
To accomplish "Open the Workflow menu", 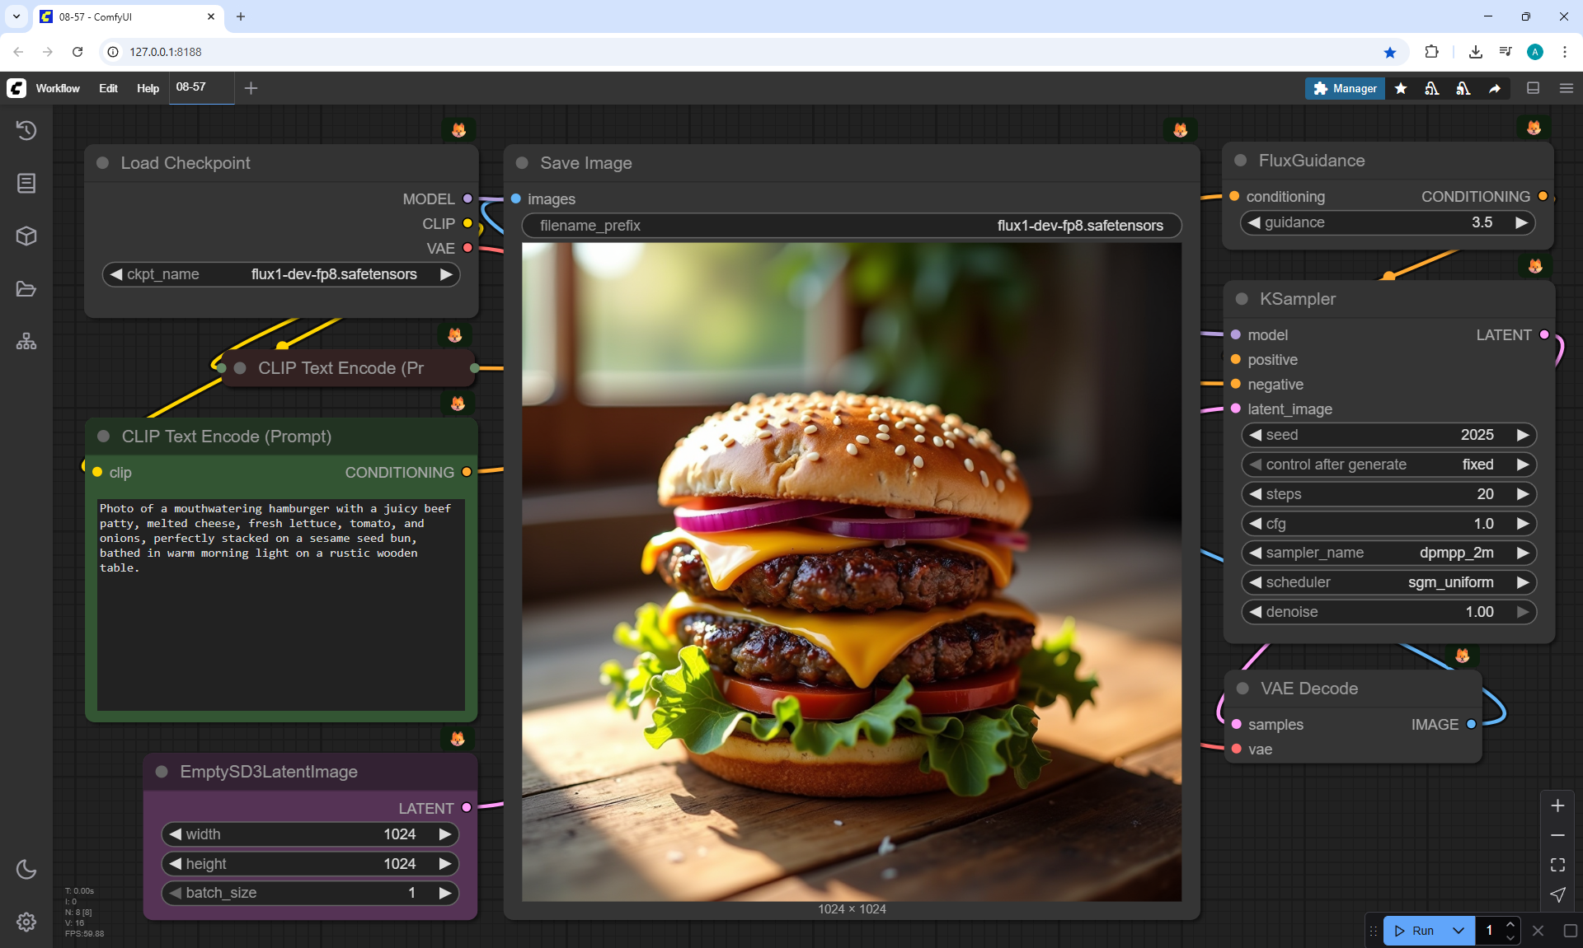I will 58,88.
